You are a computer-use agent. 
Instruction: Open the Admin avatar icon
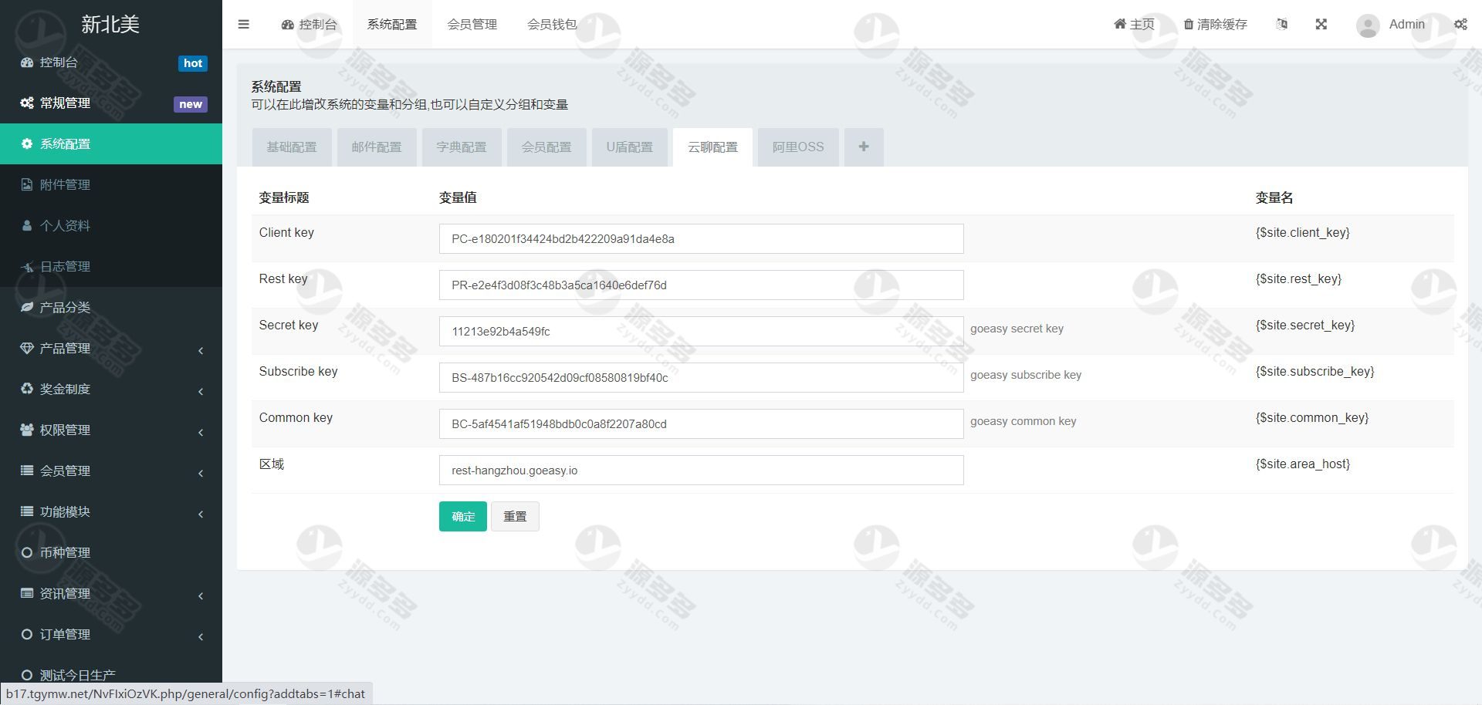(1366, 25)
